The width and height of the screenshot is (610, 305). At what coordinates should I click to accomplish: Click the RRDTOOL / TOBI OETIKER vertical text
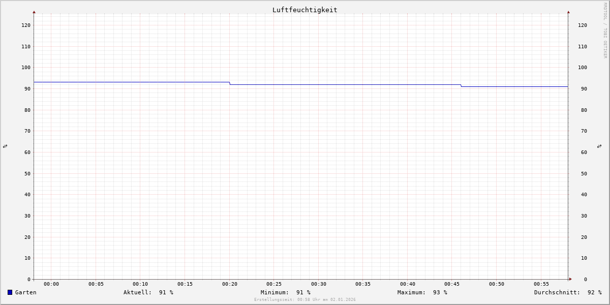coord(605,30)
